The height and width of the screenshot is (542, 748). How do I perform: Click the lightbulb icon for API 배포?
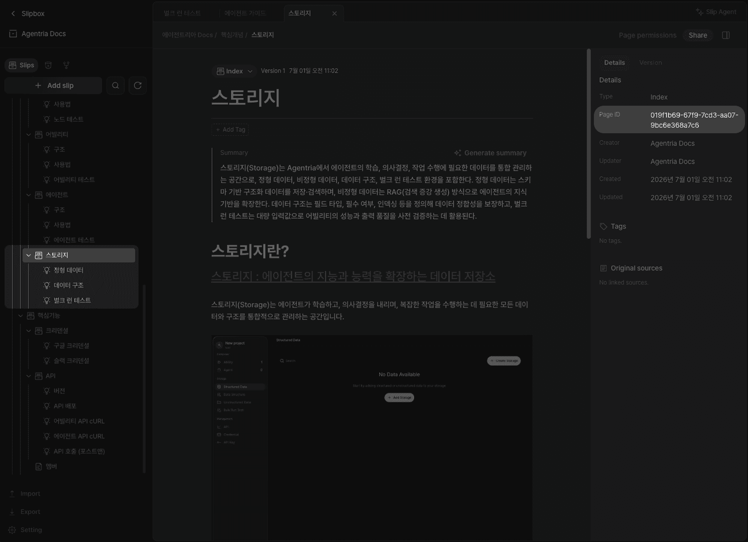click(47, 406)
